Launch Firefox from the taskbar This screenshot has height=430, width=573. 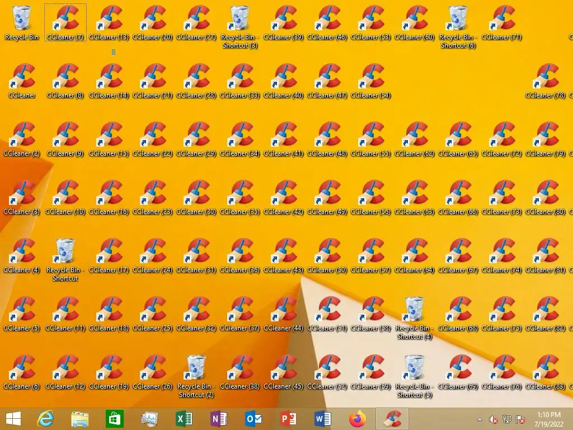[358, 419]
